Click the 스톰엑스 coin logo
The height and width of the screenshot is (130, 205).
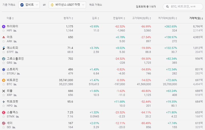click(4, 113)
